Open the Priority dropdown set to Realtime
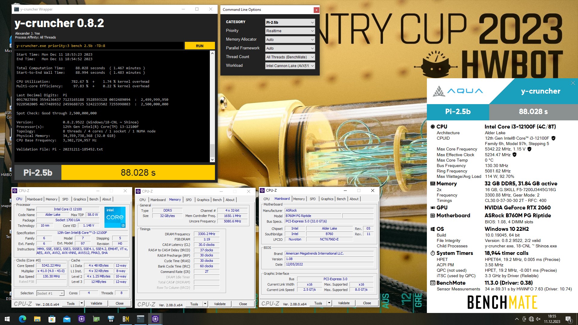The width and height of the screenshot is (578, 325). pos(290,31)
